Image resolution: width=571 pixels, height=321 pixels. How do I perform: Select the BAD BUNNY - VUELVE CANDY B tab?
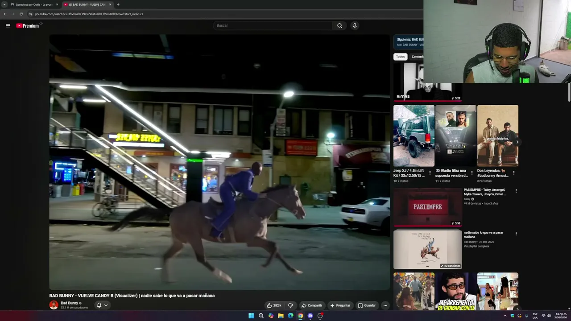(x=87, y=4)
